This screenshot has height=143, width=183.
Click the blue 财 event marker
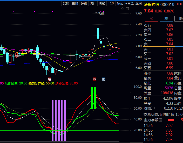click(104, 79)
